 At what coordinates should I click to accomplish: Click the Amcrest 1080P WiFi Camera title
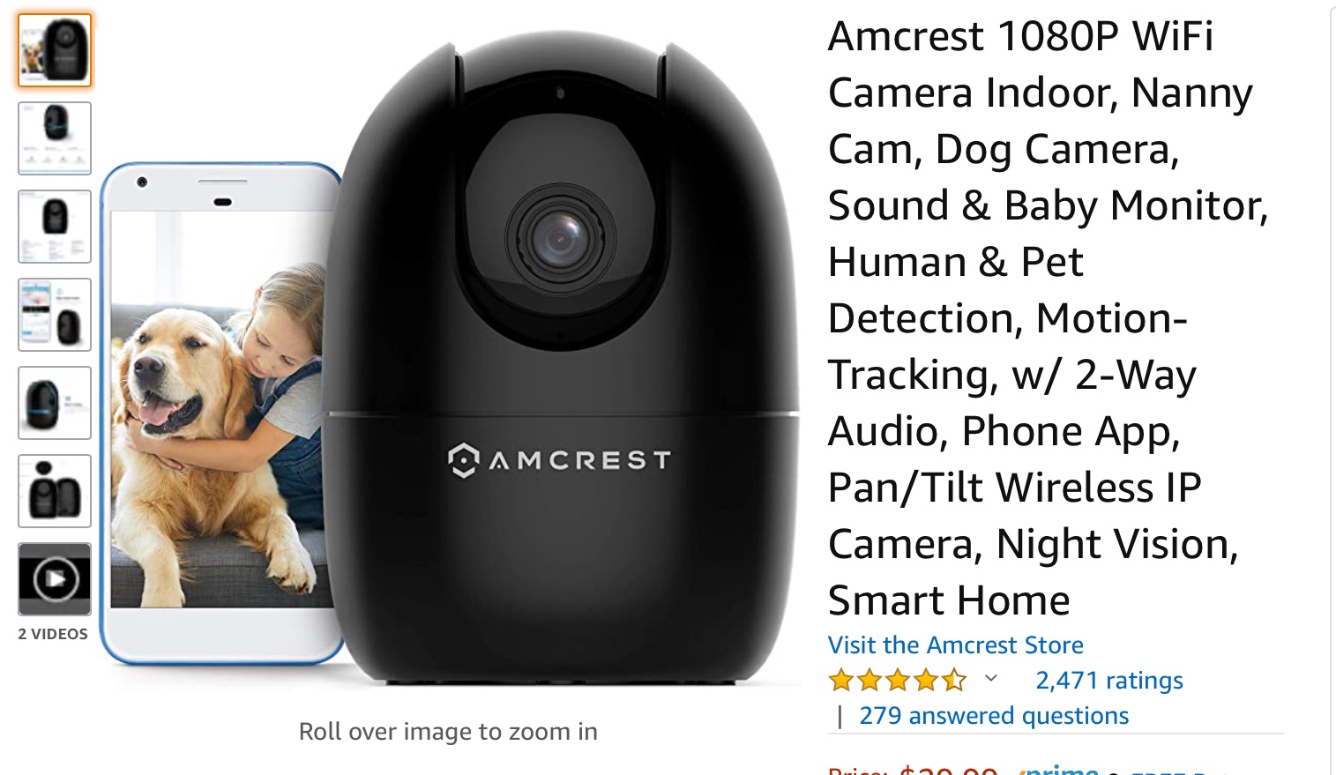coord(1048,318)
